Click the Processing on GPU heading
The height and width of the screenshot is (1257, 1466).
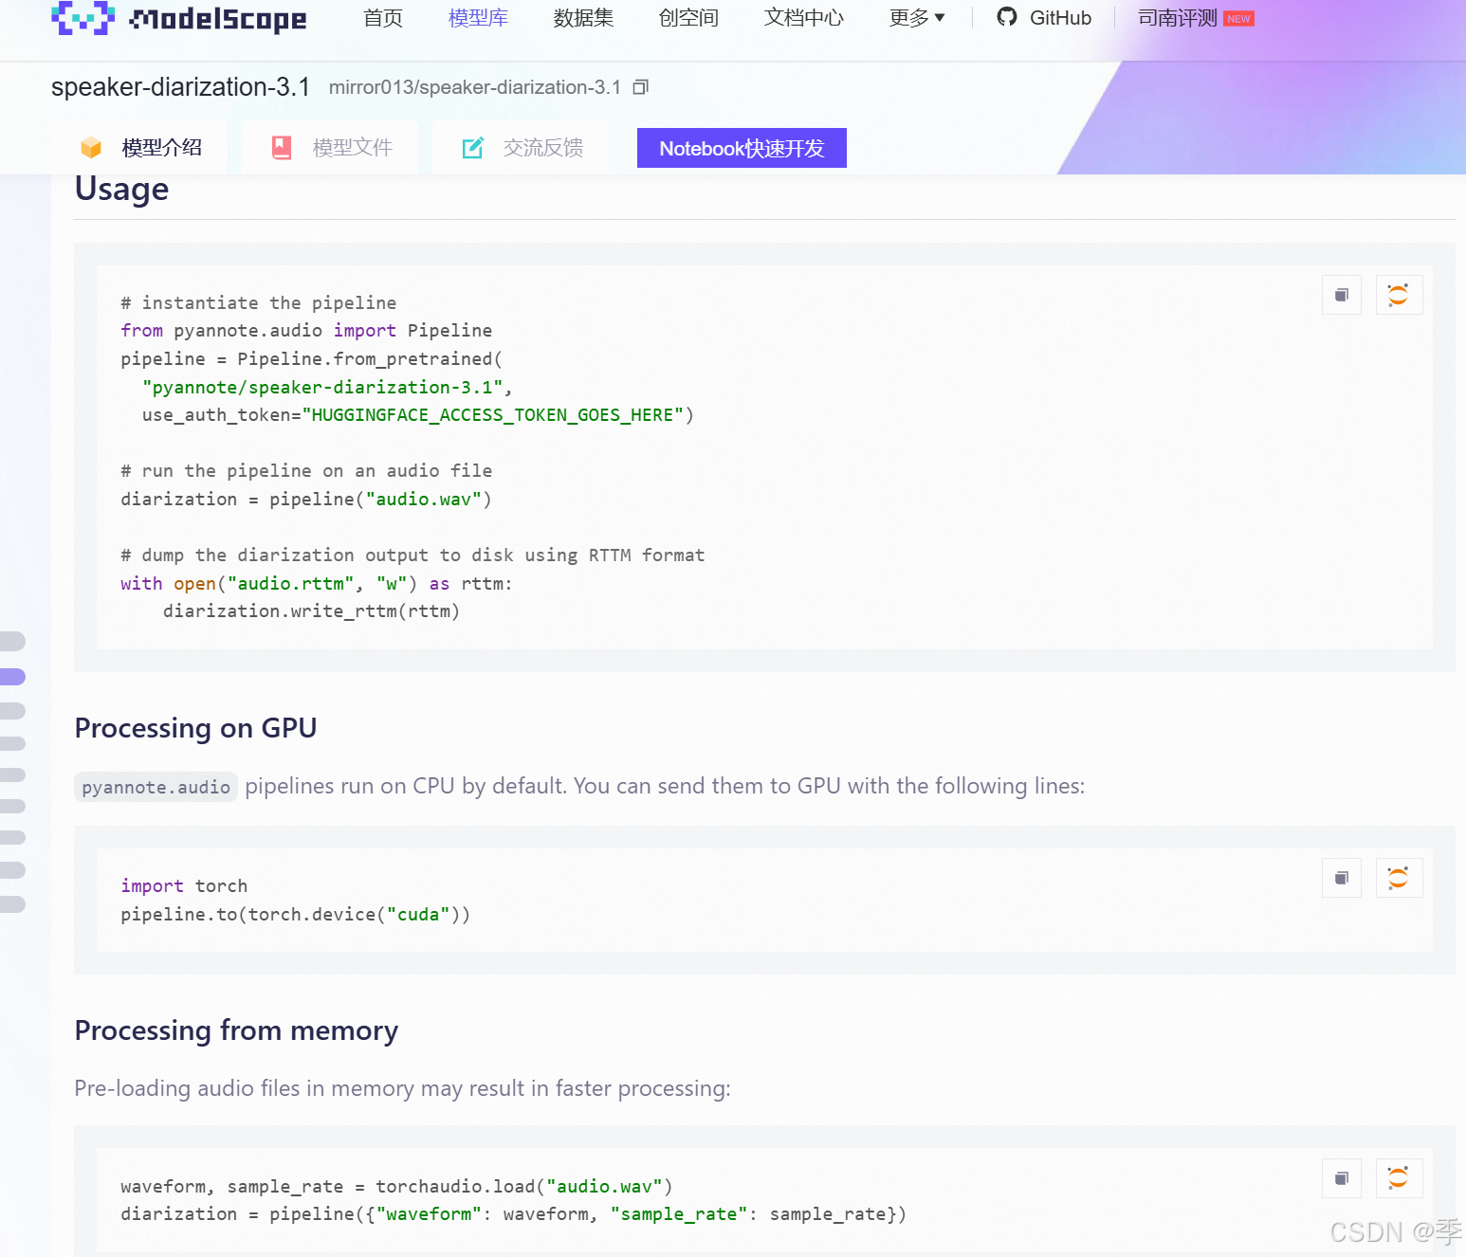pyautogui.click(x=196, y=728)
